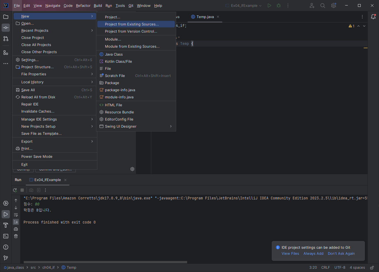This screenshot has height=272, width=379.
Task: Switch to the Temp.java editor tab
Action: (x=205, y=17)
